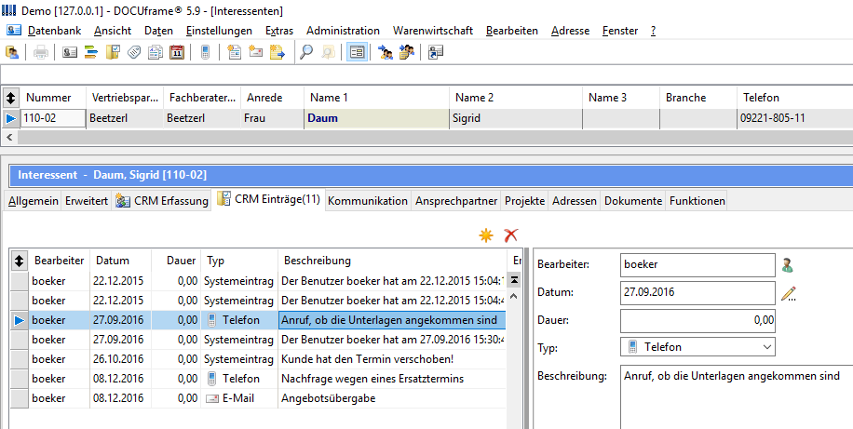Screen dimensions: 853x429
Task: Switch to the Allgemein tab
Action: click(34, 201)
